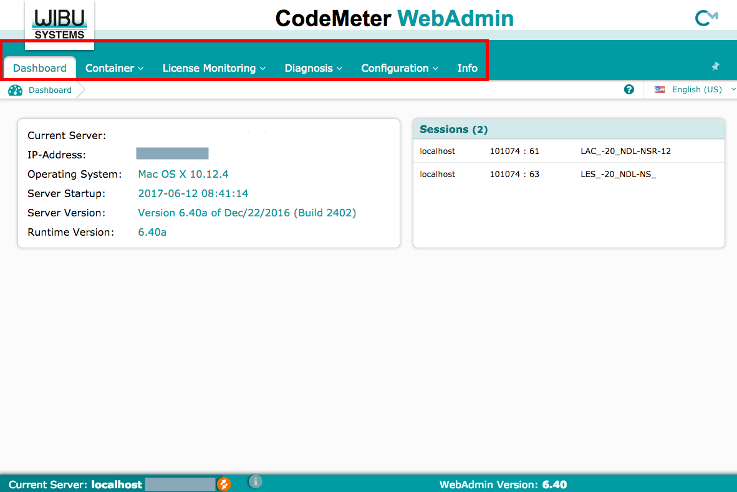
Task: Click the CodeMeter logo icon at top right
Action: 706,18
